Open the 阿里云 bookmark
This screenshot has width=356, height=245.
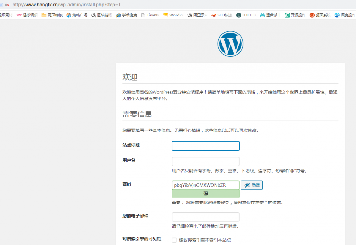(x=197, y=15)
